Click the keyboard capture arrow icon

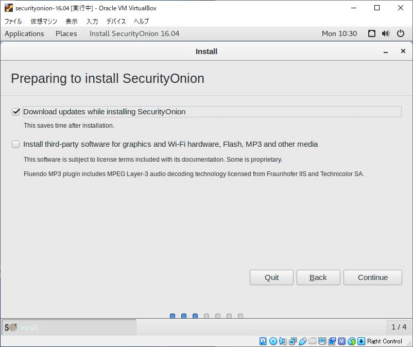pyautogui.click(x=362, y=341)
